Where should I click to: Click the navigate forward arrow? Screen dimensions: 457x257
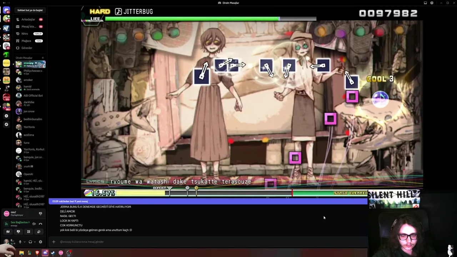pos(9,3)
